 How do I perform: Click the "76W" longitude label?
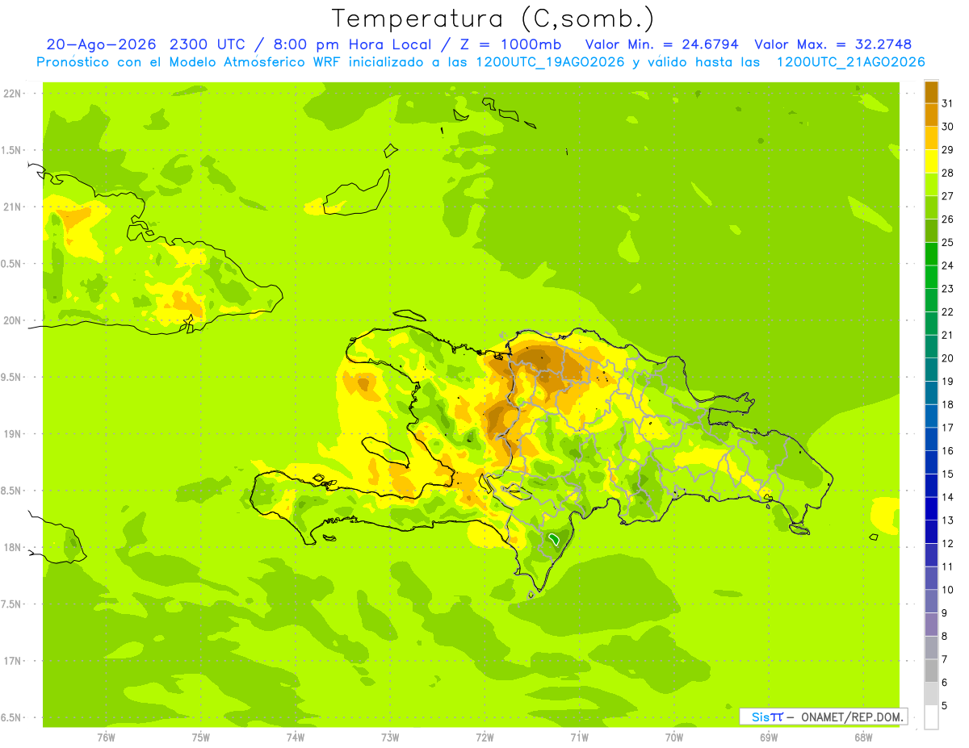pos(106,737)
